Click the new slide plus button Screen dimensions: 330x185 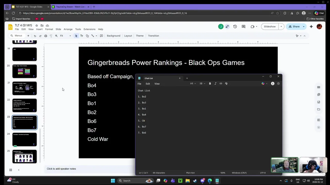[28, 36]
